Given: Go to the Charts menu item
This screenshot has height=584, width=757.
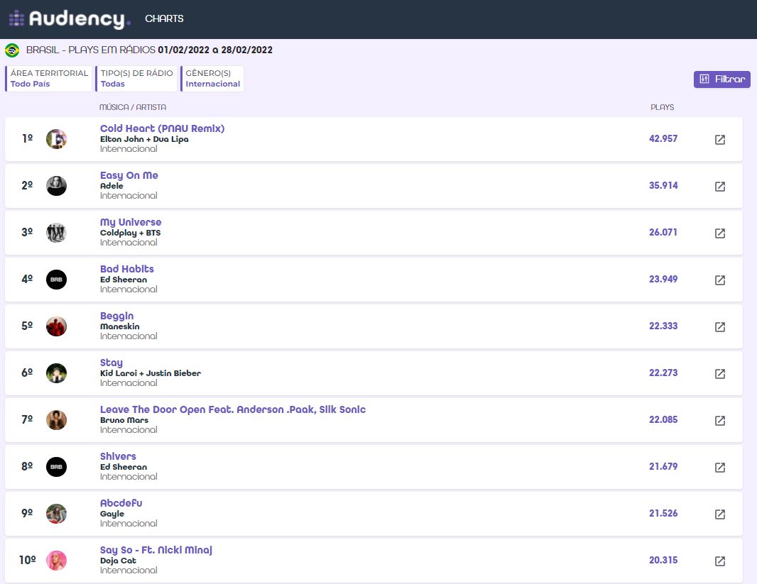Looking at the screenshot, I should point(164,19).
